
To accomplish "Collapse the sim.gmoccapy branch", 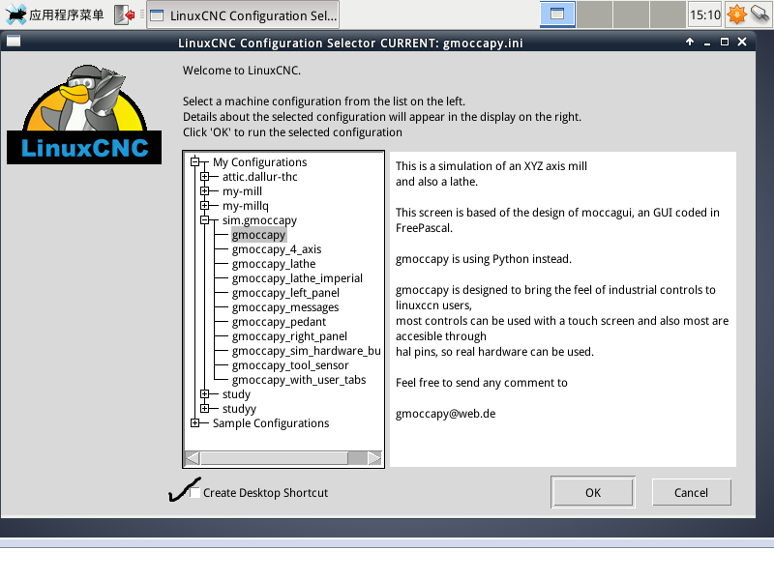I will point(203,219).
